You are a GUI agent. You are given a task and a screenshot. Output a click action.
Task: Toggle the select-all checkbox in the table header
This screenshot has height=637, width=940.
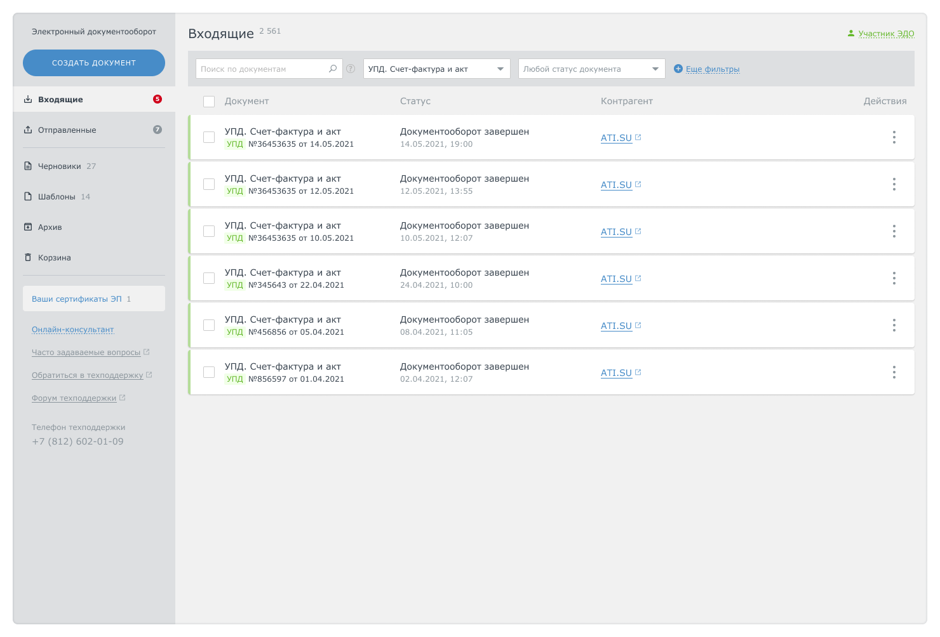(x=209, y=102)
